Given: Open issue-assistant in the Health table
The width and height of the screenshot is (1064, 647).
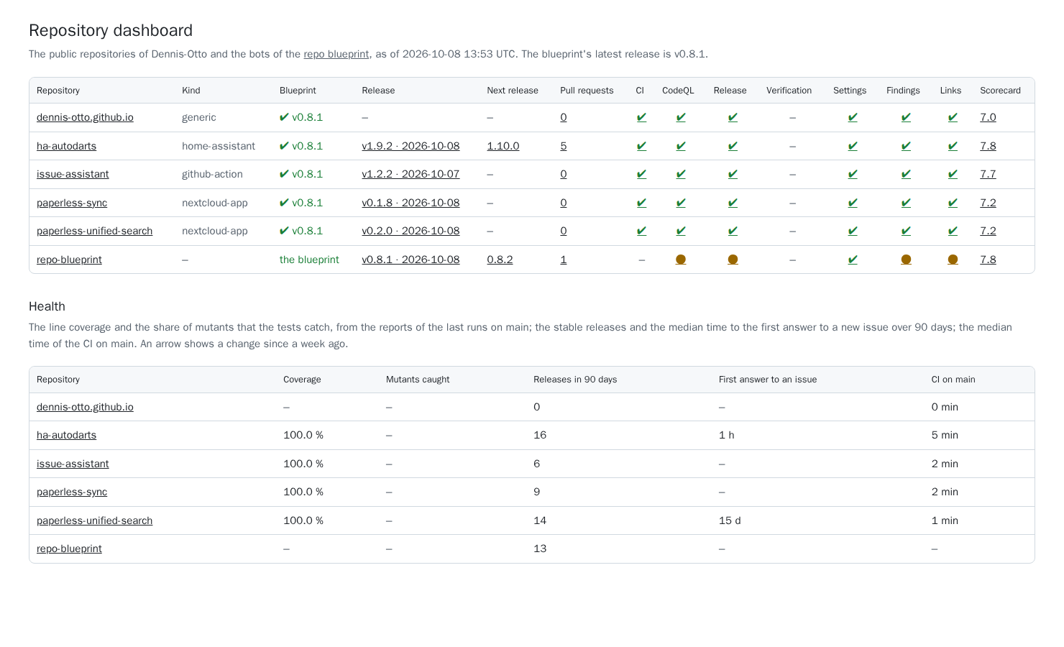Looking at the screenshot, I should click(73, 464).
